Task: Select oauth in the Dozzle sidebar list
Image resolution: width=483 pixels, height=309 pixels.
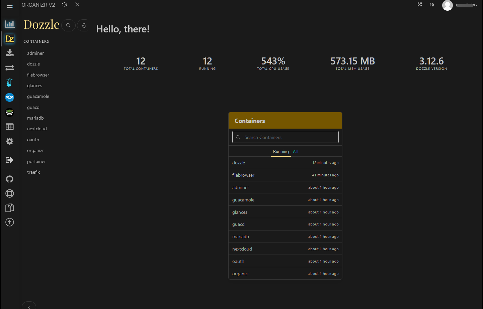Action: point(33,140)
